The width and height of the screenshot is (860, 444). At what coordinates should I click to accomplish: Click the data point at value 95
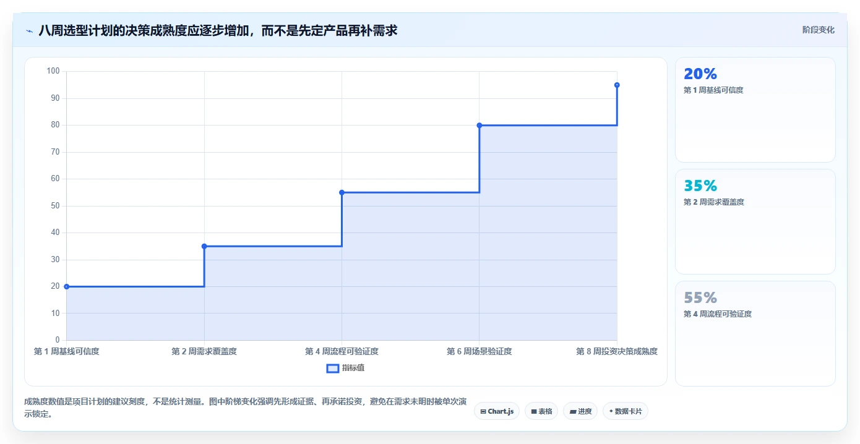617,85
